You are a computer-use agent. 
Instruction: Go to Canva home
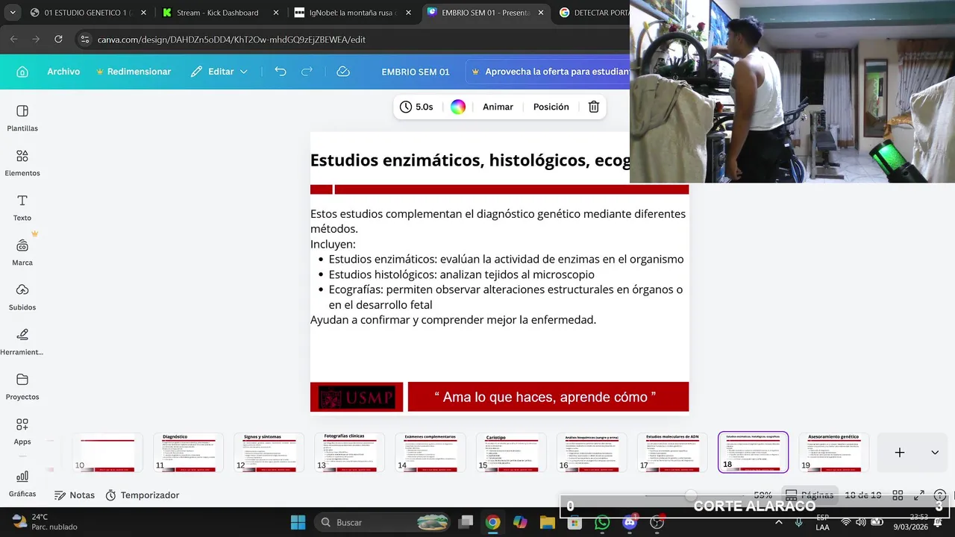(22, 72)
